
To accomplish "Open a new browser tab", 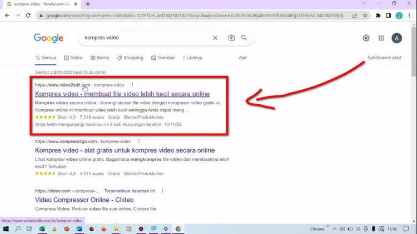I will click(x=88, y=4).
